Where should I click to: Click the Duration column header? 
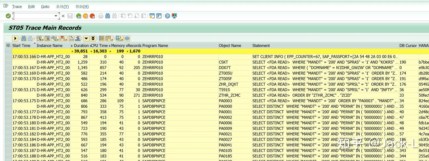click(x=80, y=45)
